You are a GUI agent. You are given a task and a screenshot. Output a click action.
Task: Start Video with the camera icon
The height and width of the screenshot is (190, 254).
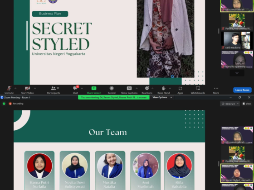pyautogui.click(x=27, y=90)
